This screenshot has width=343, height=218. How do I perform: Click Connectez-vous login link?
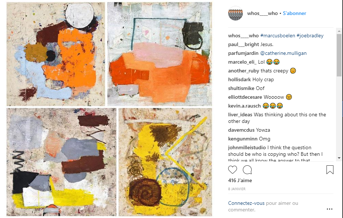tap(246, 203)
